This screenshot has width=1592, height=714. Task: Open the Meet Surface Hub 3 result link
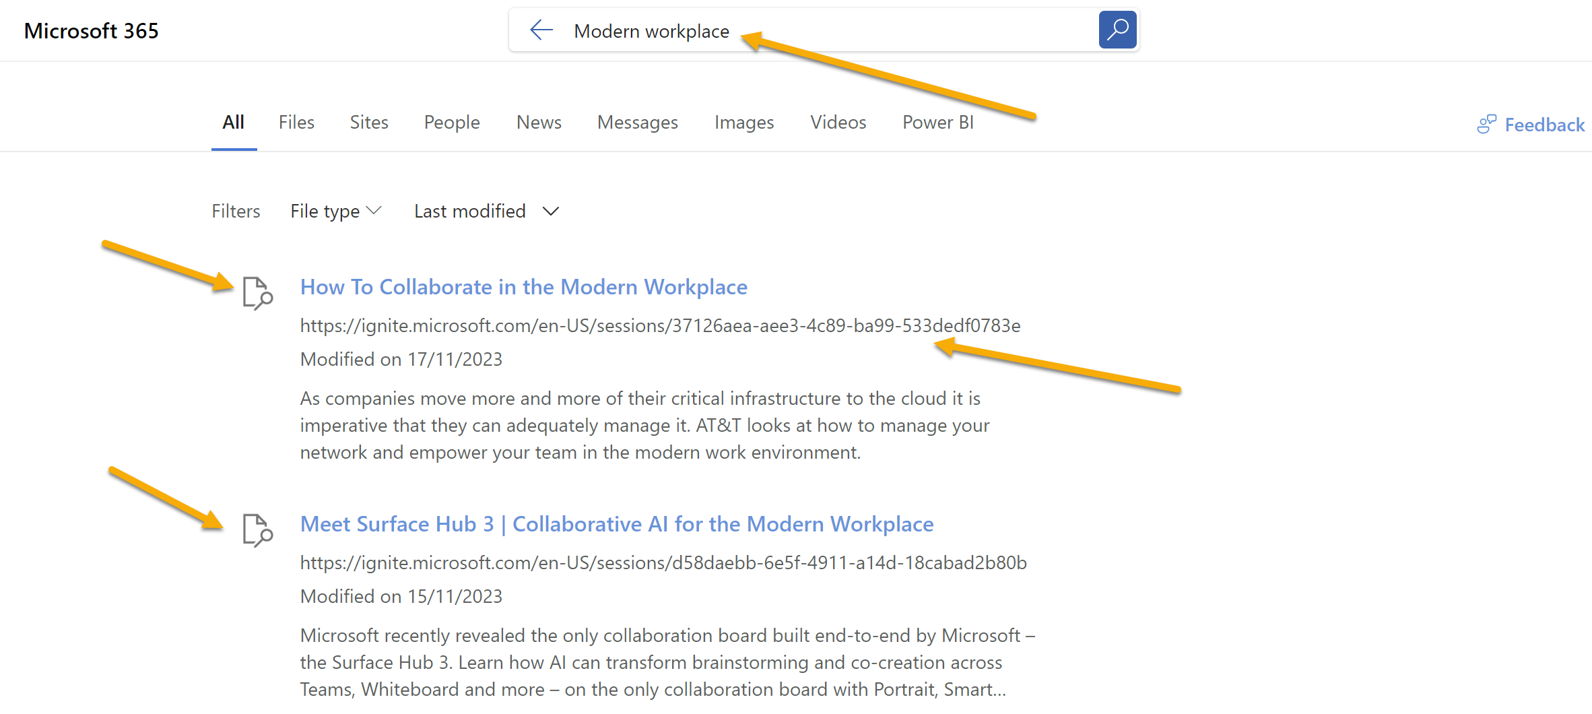click(616, 523)
